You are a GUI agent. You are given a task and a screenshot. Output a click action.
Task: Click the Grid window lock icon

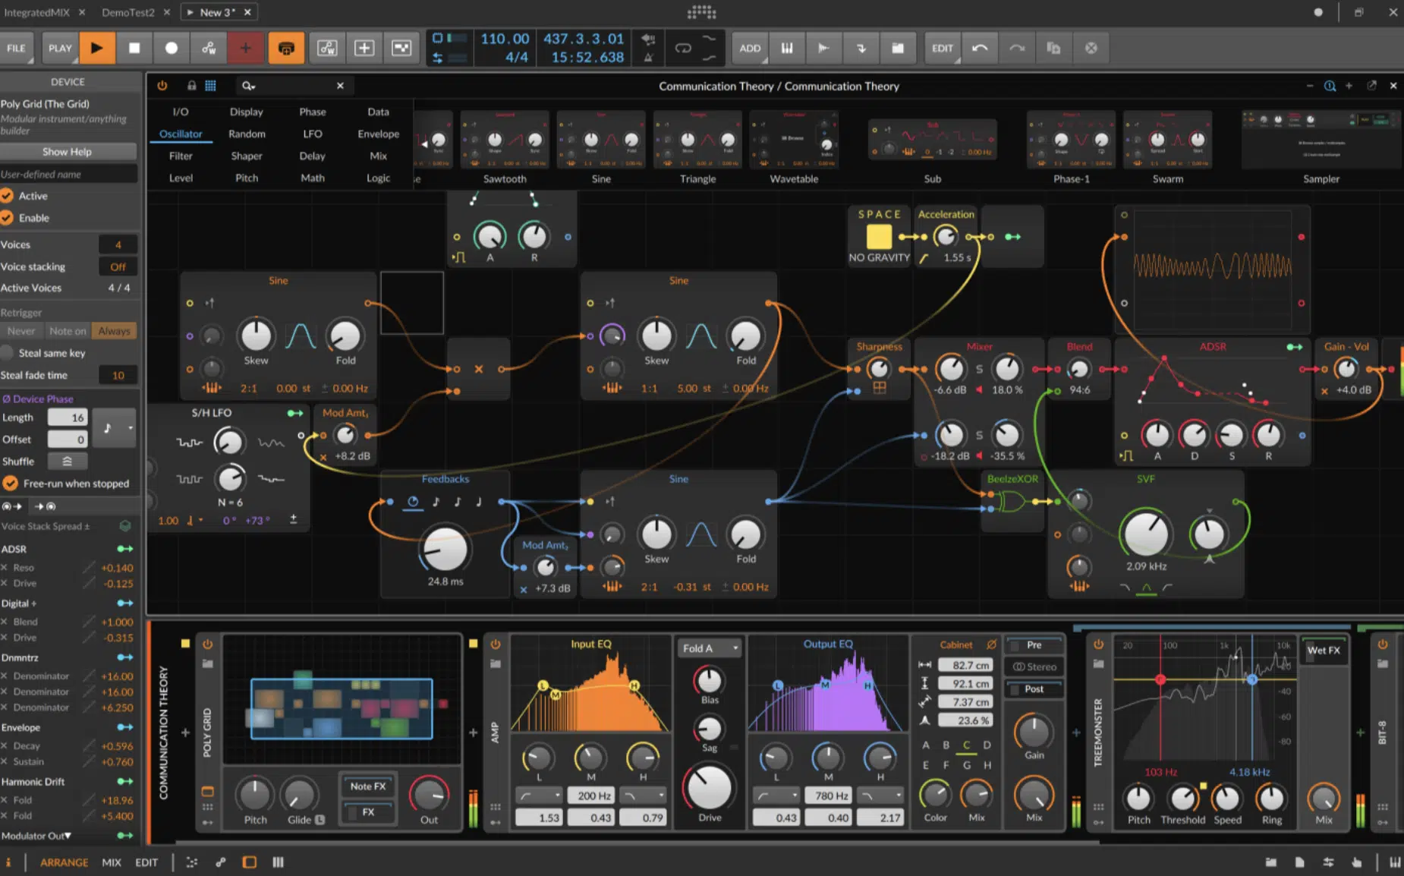coord(192,86)
